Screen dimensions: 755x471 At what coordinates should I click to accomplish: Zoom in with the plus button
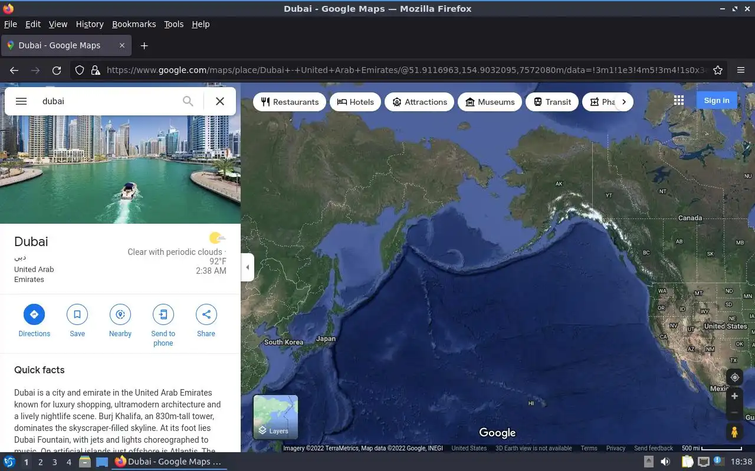[734, 396]
